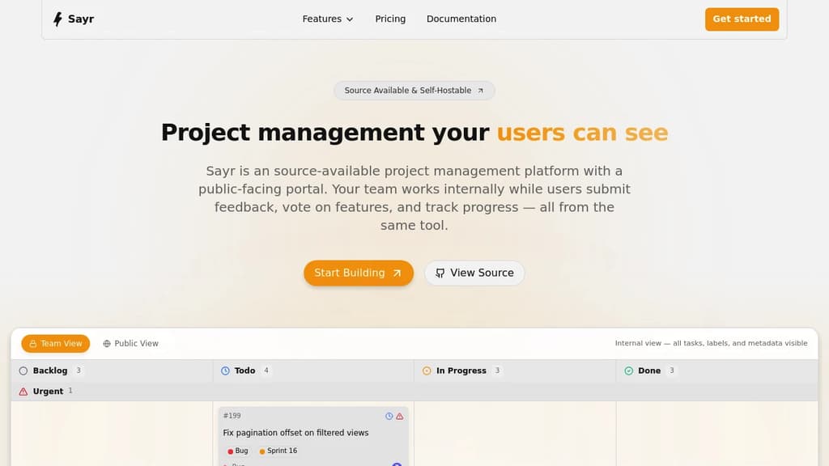This screenshot has height=466, width=829.
Task: Open the Source Available & Self-Hostable badge
Action: click(414, 90)
